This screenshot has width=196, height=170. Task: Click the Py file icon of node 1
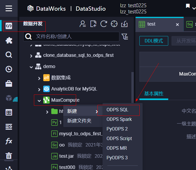point(54,122)
